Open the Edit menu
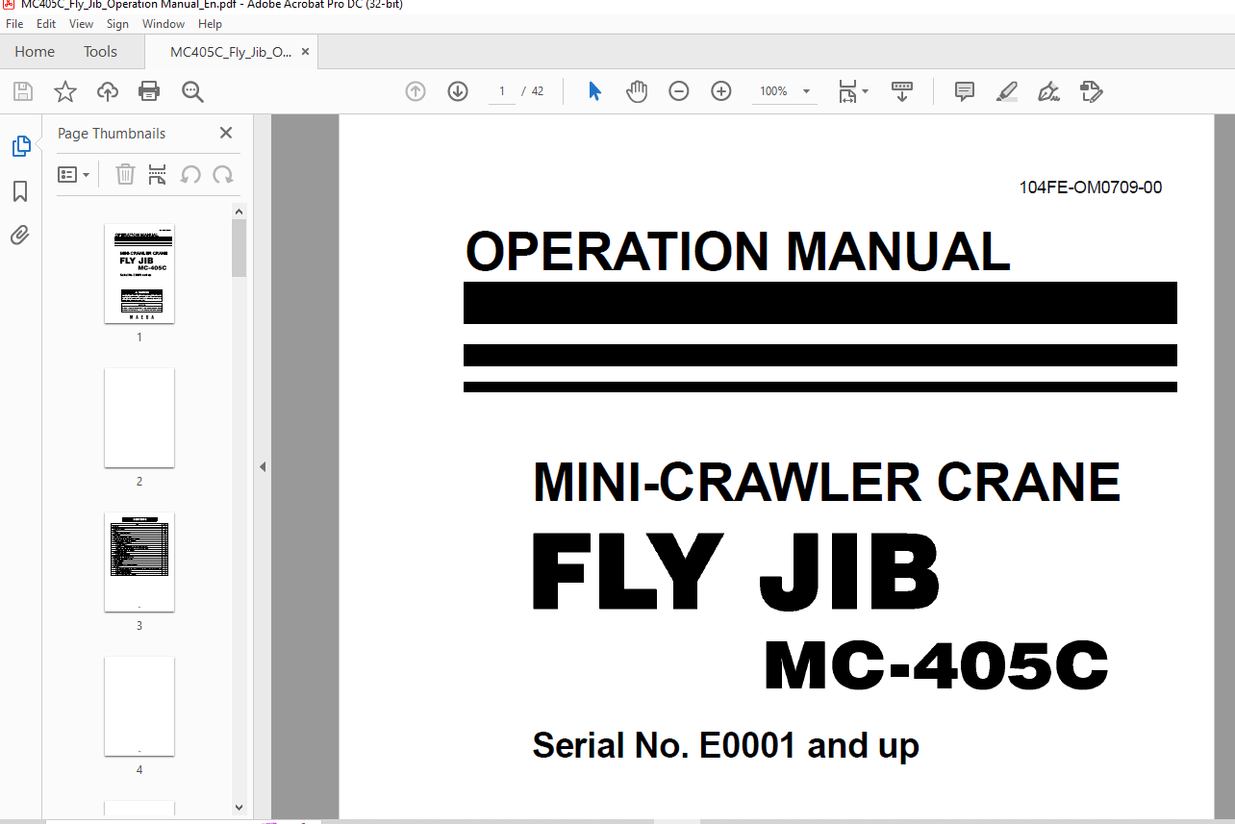This screenshot has width=1235, height=824. [x=46, y=24]
